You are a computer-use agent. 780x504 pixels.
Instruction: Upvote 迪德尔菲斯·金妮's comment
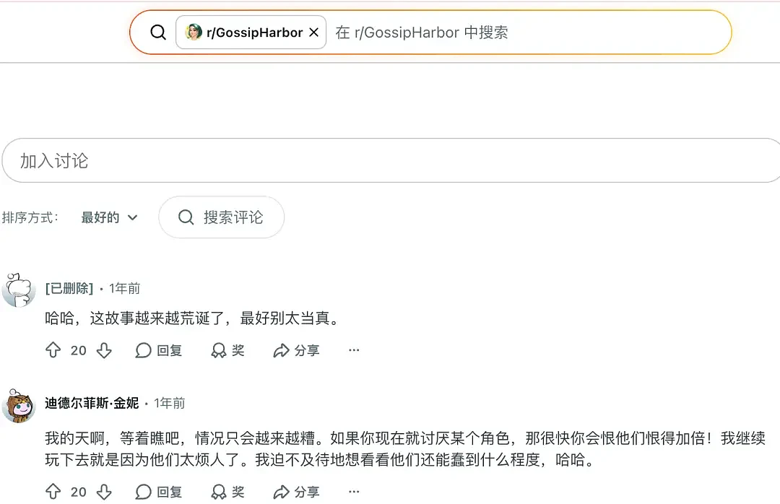(53, 492)
